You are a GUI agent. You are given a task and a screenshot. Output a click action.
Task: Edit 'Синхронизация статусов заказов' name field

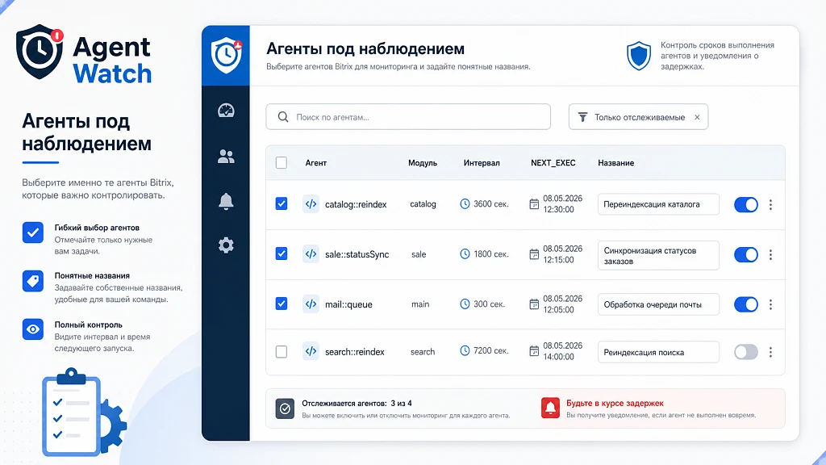[x=658, y=255]
